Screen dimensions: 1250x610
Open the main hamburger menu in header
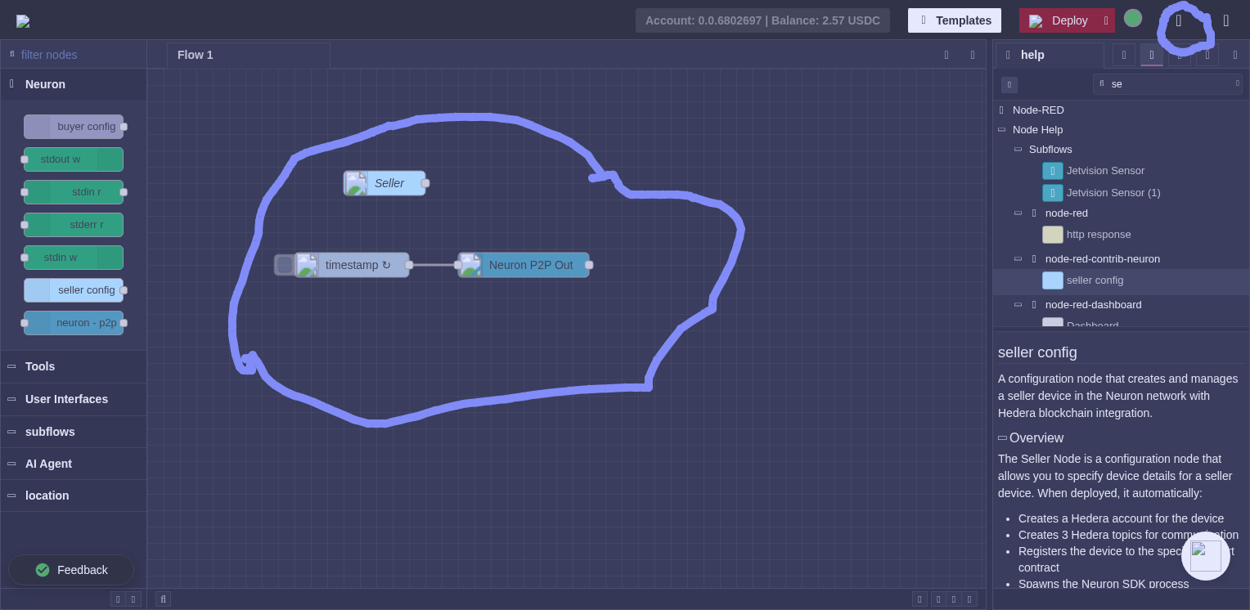[1225, 20]
